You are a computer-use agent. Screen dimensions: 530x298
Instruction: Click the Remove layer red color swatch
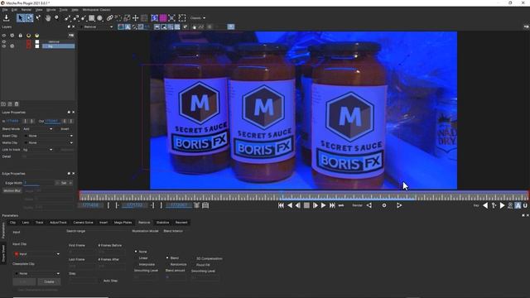point(29,42)
